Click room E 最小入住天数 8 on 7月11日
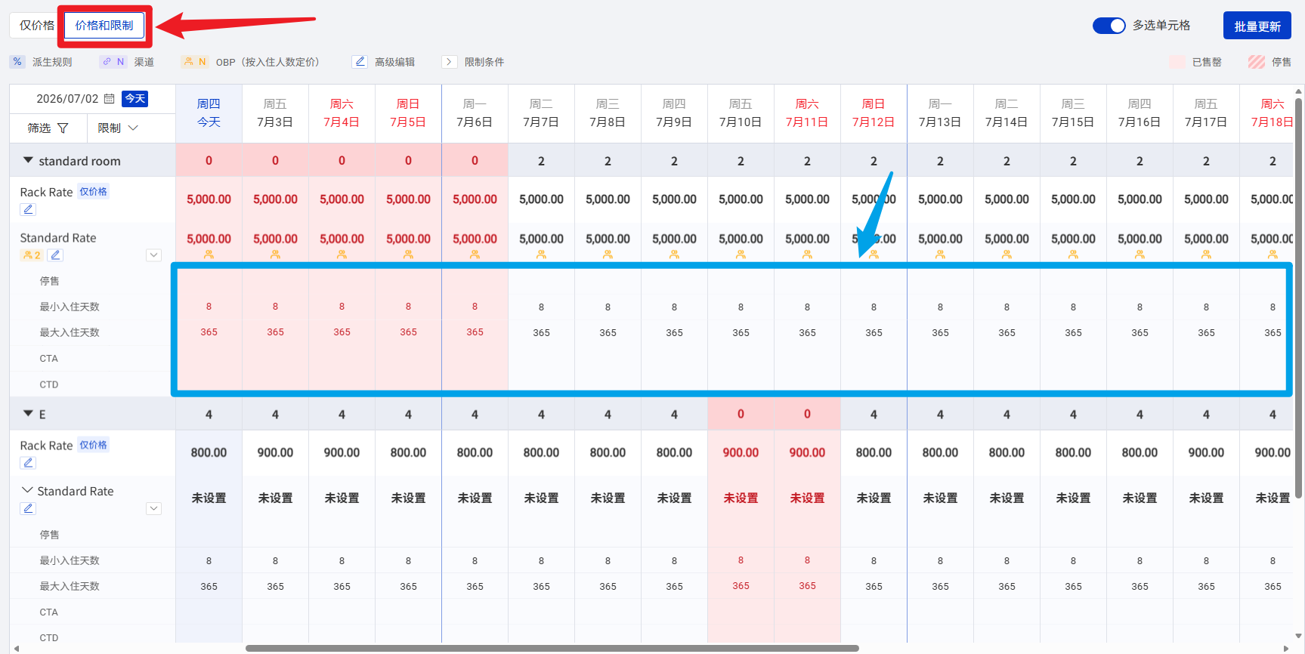The width and height of the screenshot is (1305, 654). point(807,560)
